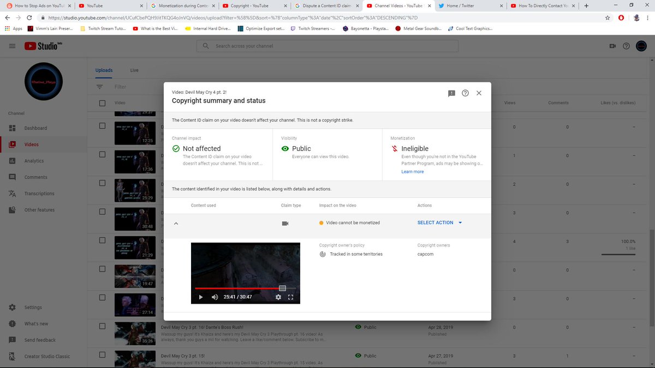
Task: Close the Copyright summary dialog
Action: pyautogui.click(x=479, y=93)
